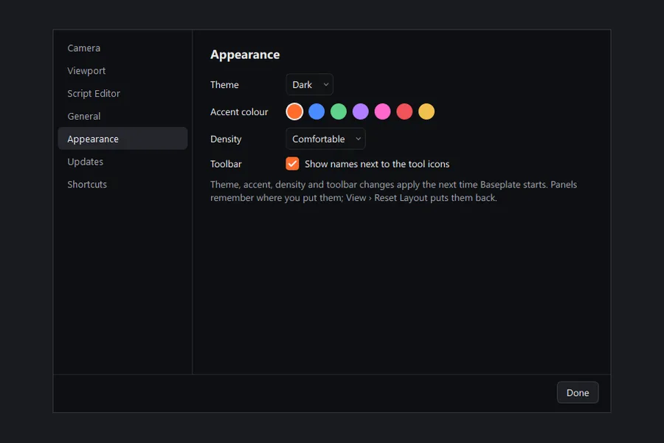Click the Appearance heading text

[x=245, y=55]
